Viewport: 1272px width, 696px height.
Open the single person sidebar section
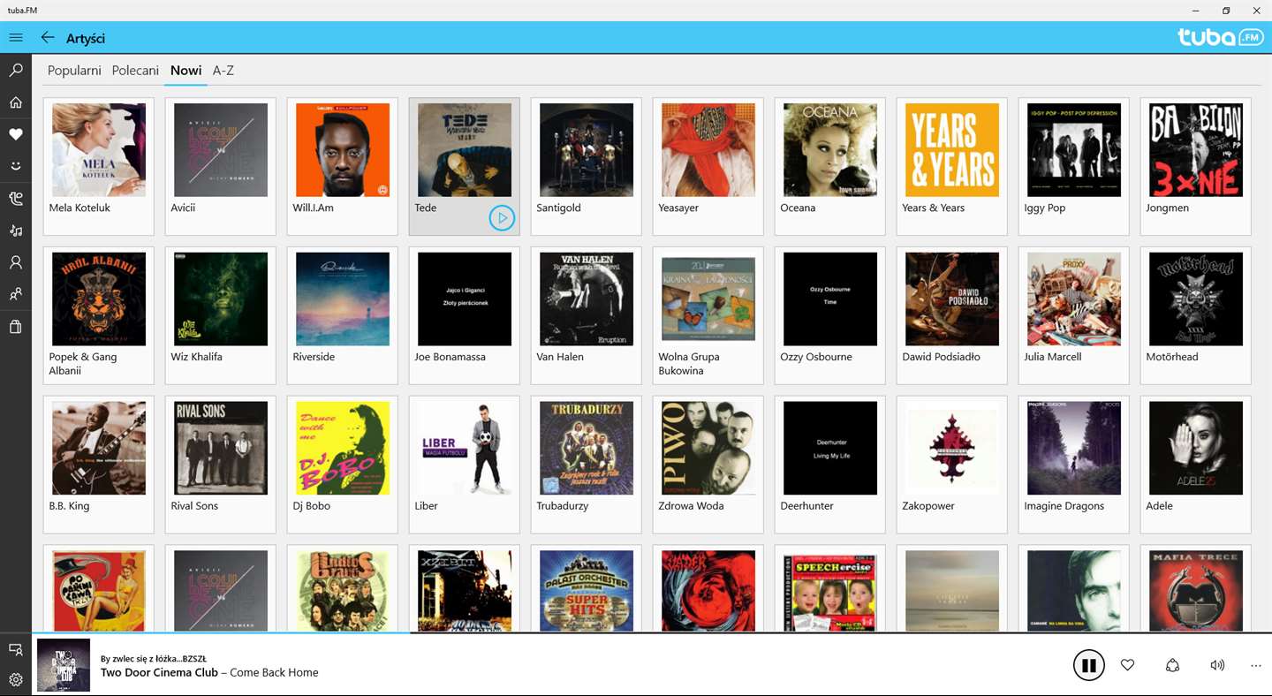point(16,262)
